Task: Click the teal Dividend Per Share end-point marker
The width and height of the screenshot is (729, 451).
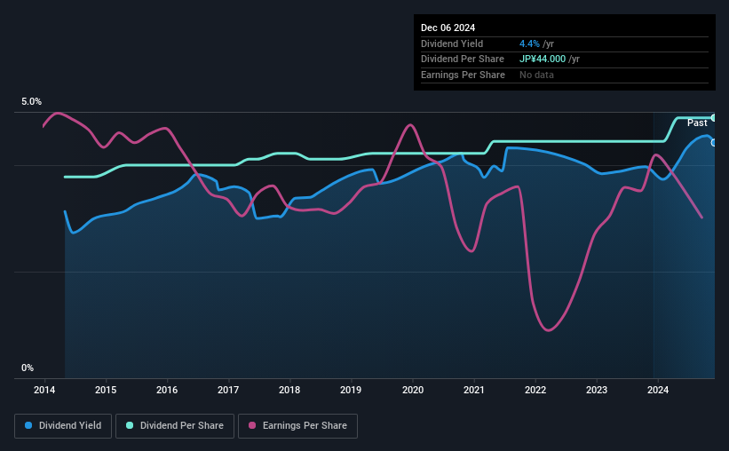Action: [714, 118]
